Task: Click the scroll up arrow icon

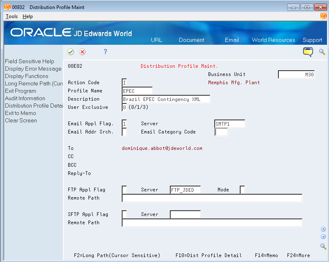Action: pos(323,229)
